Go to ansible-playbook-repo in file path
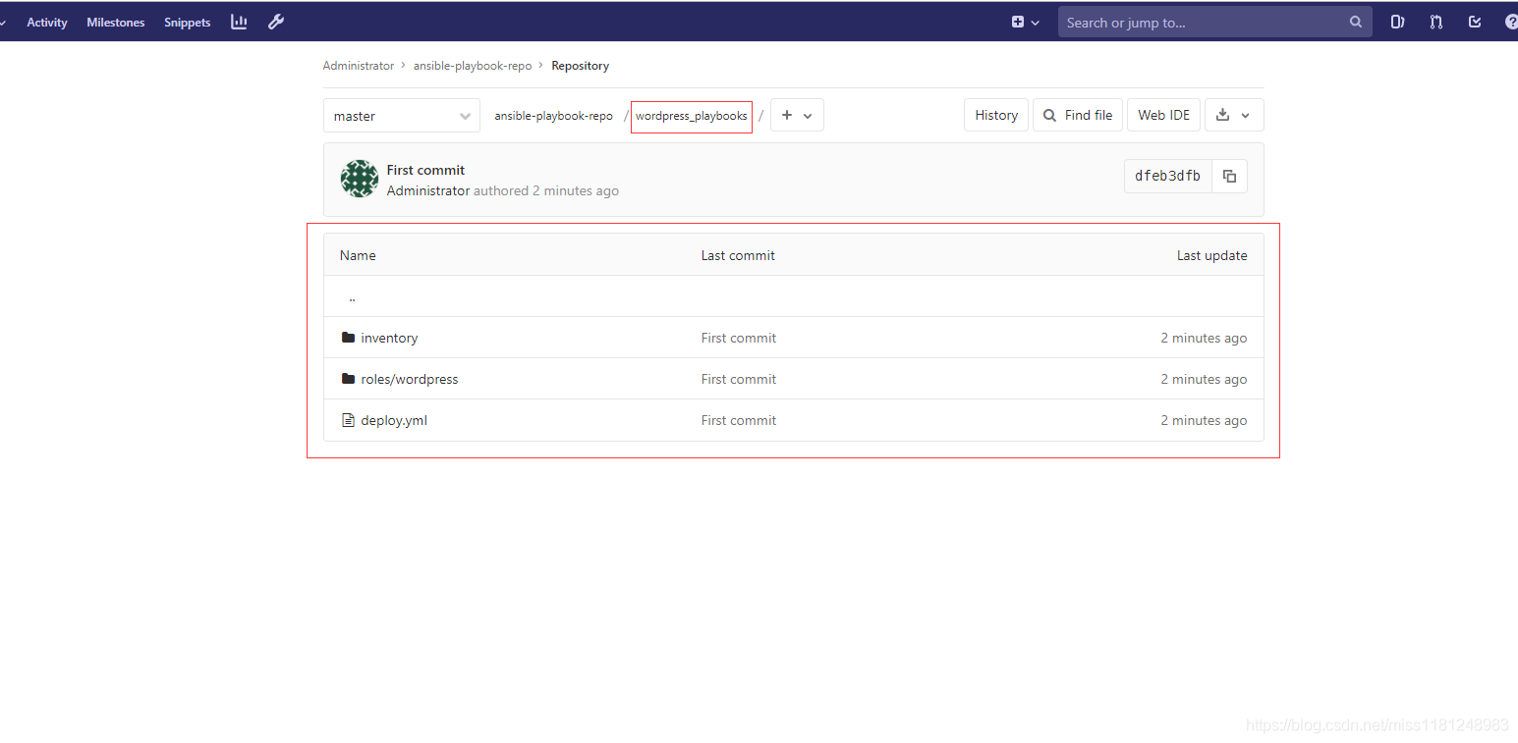 [553, 116]
